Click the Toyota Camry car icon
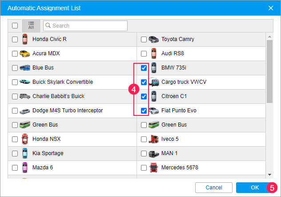Image resolution: width=281 pixels, height=197 pixels. (153, 39)
